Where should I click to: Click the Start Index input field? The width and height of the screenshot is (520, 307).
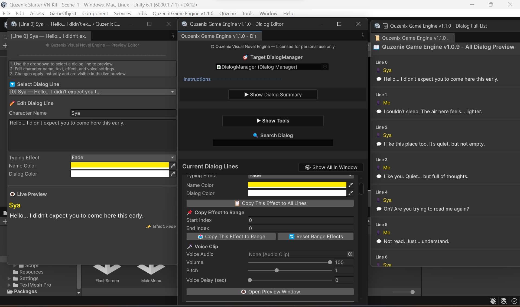coord(301,220)
